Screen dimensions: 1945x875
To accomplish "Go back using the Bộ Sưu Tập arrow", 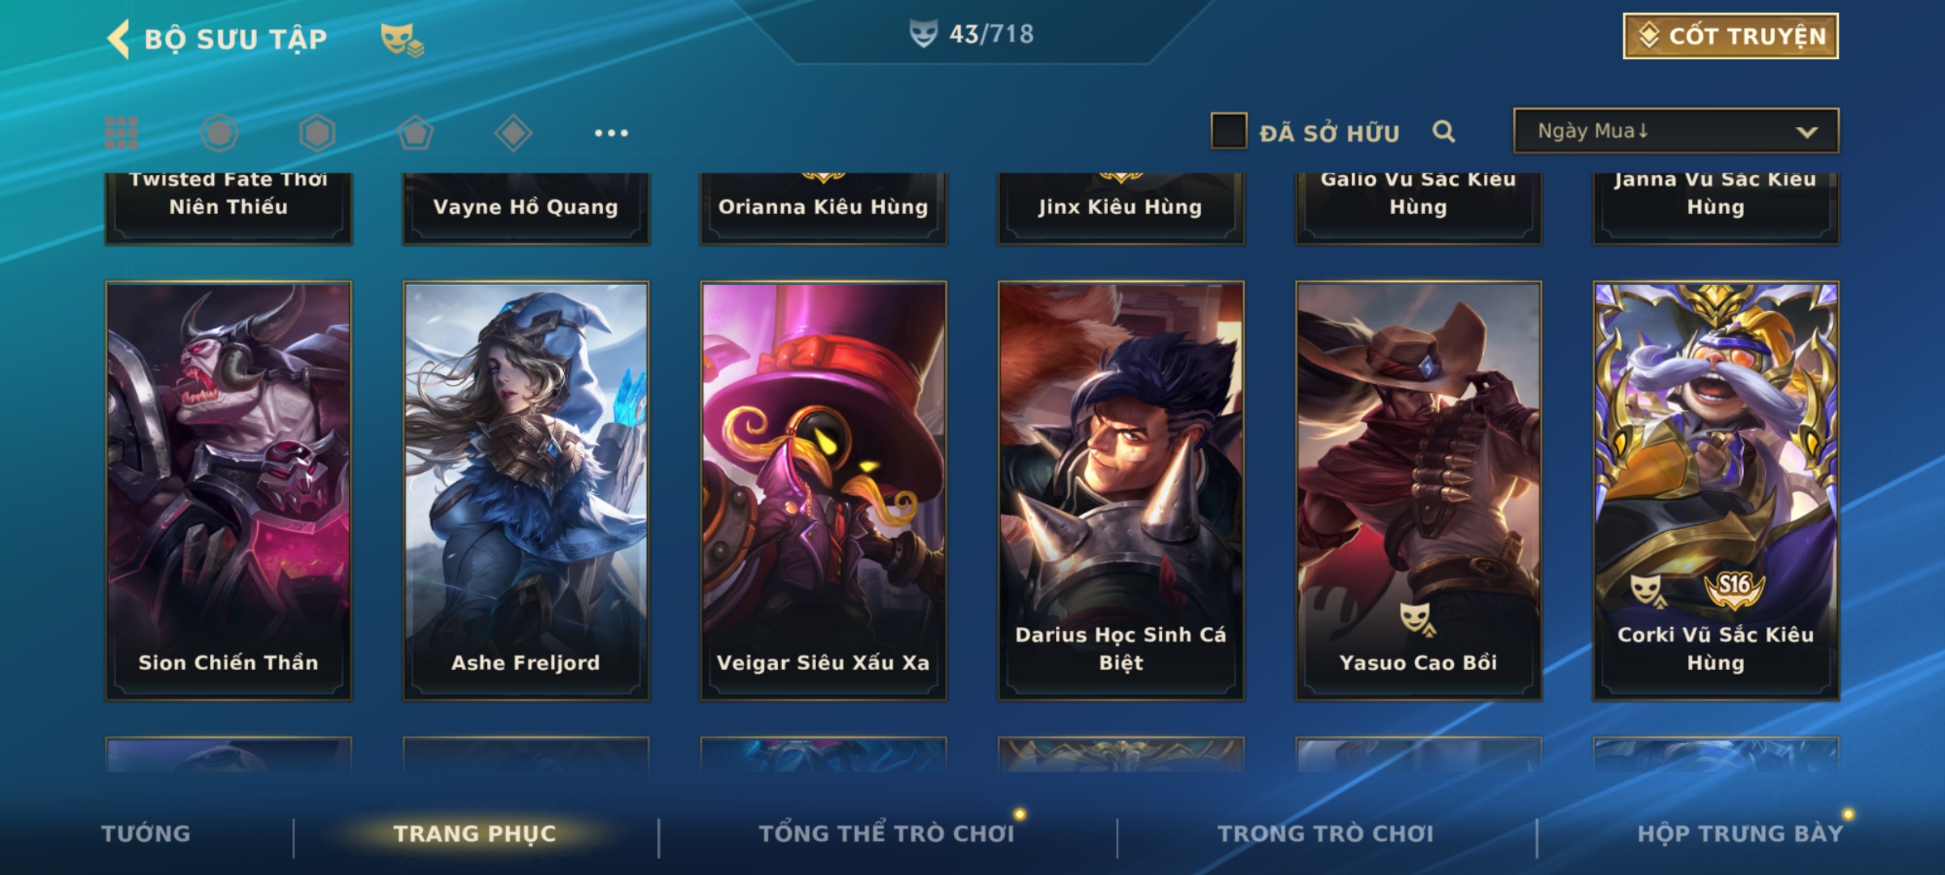I will (119, 39).
